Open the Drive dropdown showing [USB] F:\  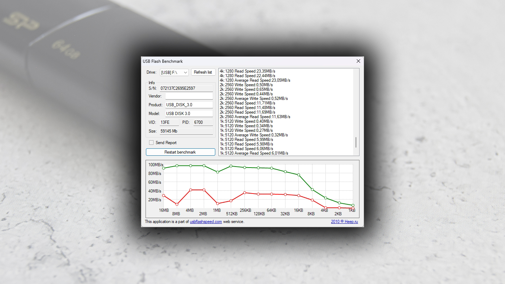(174, 72)
